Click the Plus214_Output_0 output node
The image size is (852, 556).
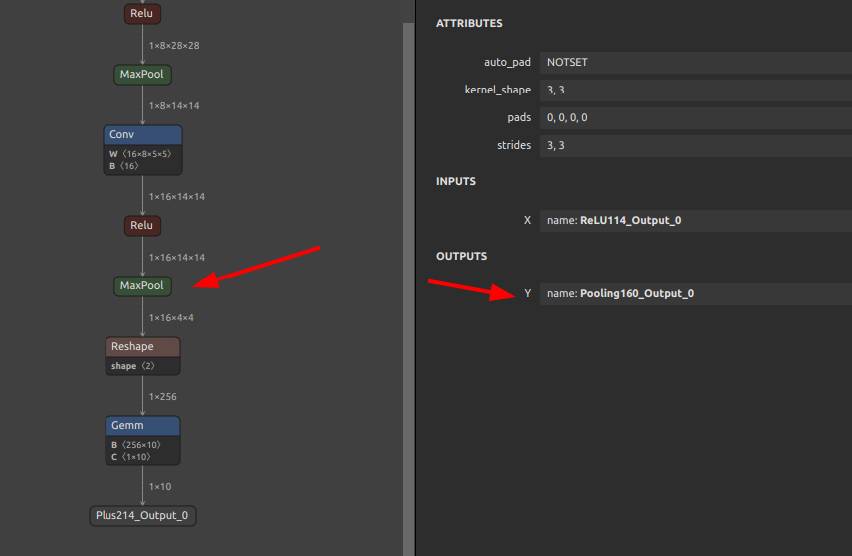pyautogui.click(x=142, y=515)
